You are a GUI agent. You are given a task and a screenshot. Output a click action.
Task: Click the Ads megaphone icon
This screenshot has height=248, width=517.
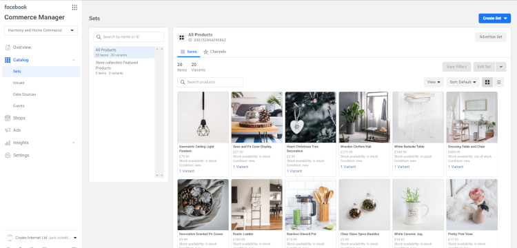8,130
